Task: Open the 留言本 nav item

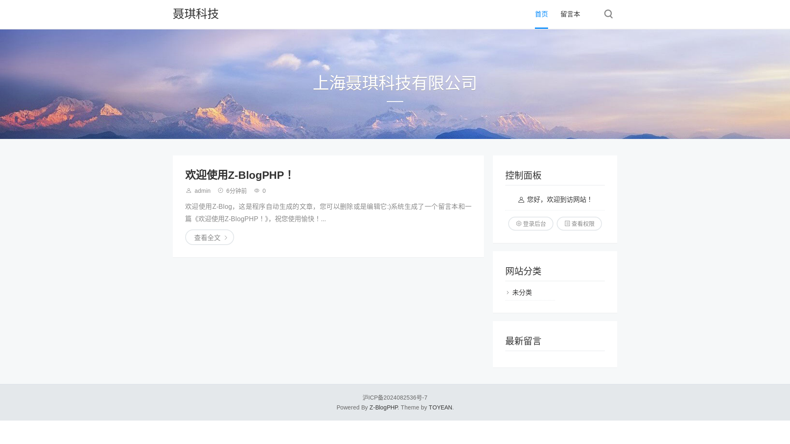Action: 570,14
